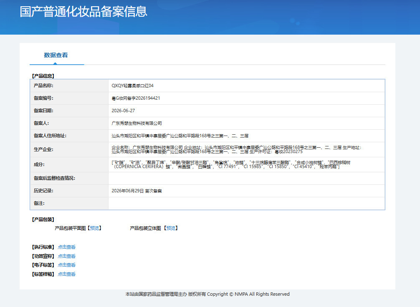Click the 备案日期 row label
This screenshot has height=307, width=420.
pos(43,111)
